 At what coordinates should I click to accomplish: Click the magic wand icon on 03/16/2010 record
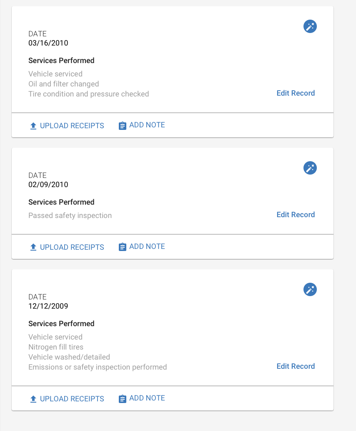pyautogui.click(x=310, y=26)
